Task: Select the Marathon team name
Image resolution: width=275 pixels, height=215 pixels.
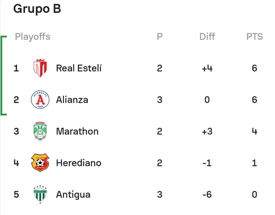Action: 77,131
